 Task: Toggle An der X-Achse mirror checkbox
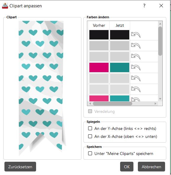point(90,136)
